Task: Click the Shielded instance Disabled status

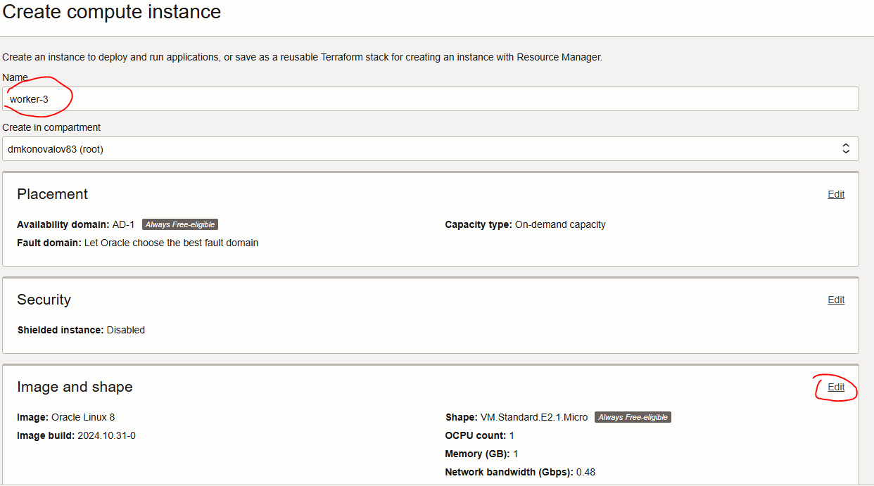Action: (x=125, y=331)
